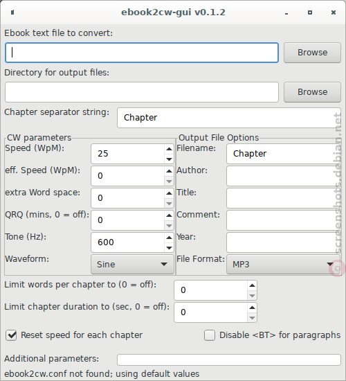Screen dimensions: 346x381
Task: Open window menu icon in title bar
Action: click(x=12, y=12)
